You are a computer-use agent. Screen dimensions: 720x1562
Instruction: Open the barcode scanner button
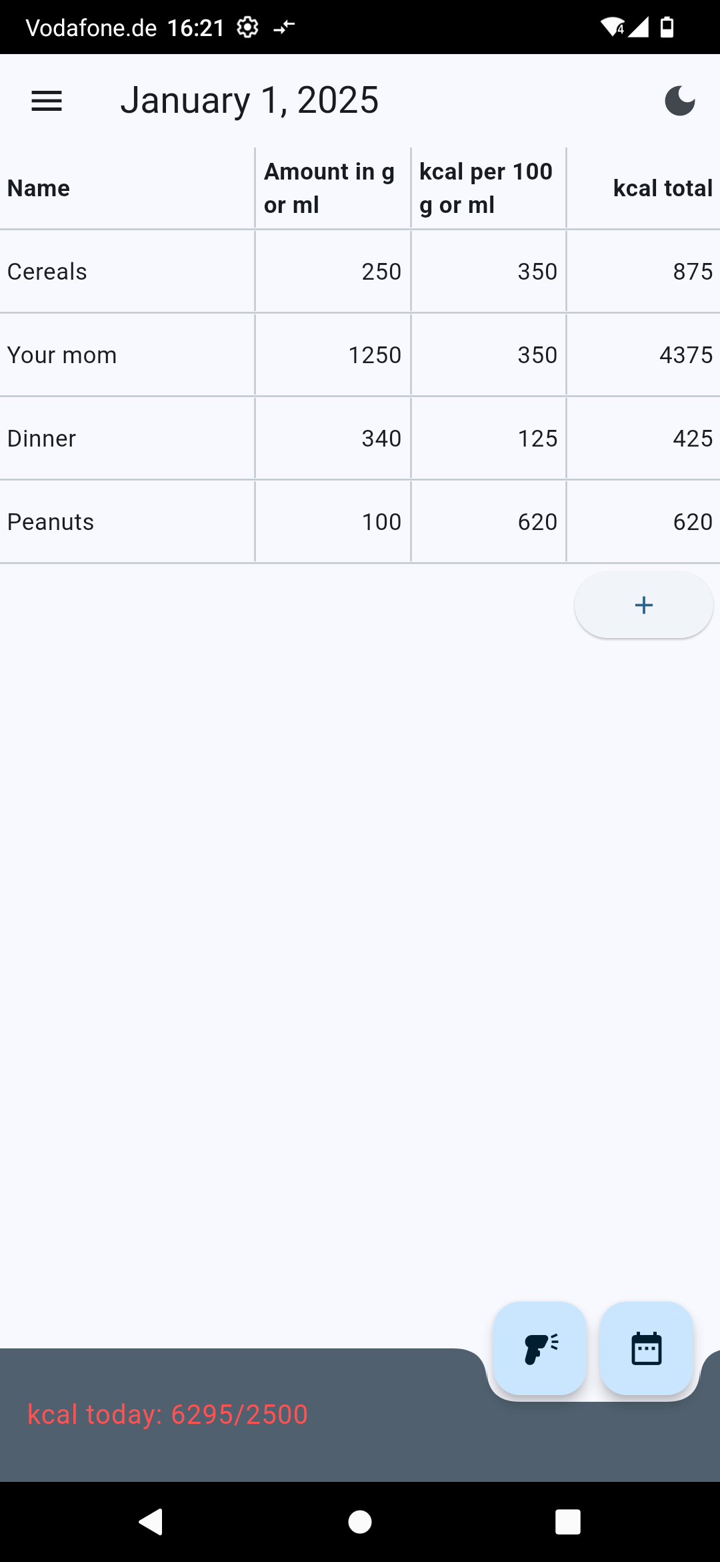coord(540,1349)
